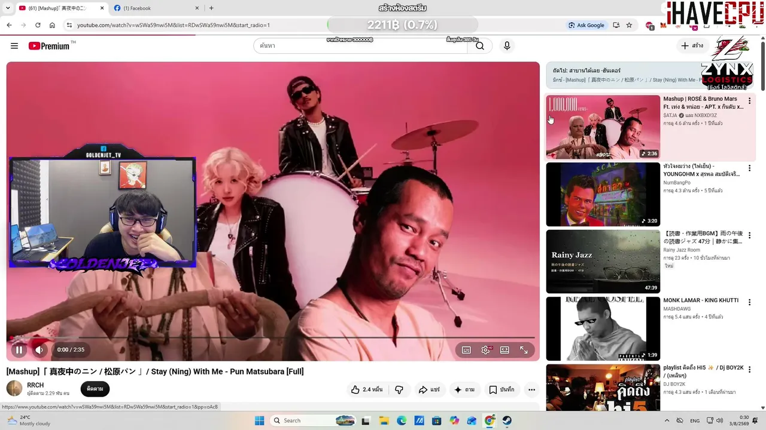
Task: Click the taskbar Search box
Action: pos(314,420)
